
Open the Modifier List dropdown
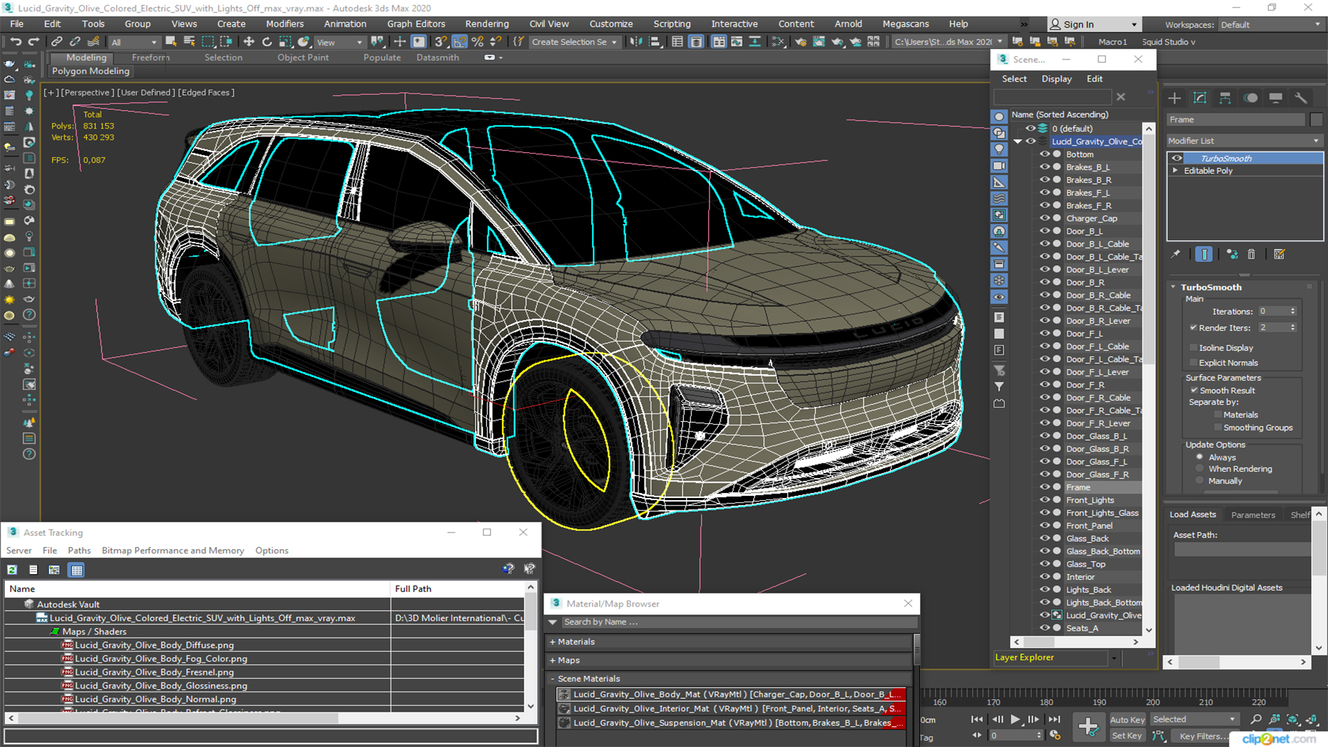click(x=1244, y=140)
